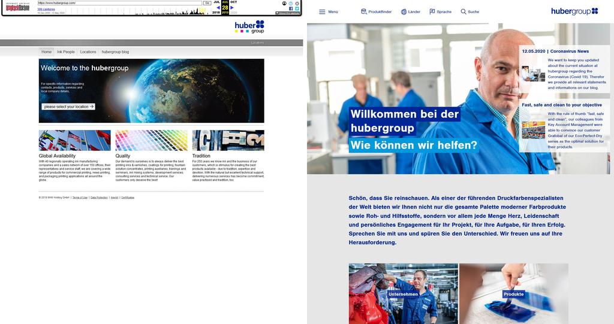Share capture on Facebook
This screenshot has width=614, height=324.
[x=291, y=8]
